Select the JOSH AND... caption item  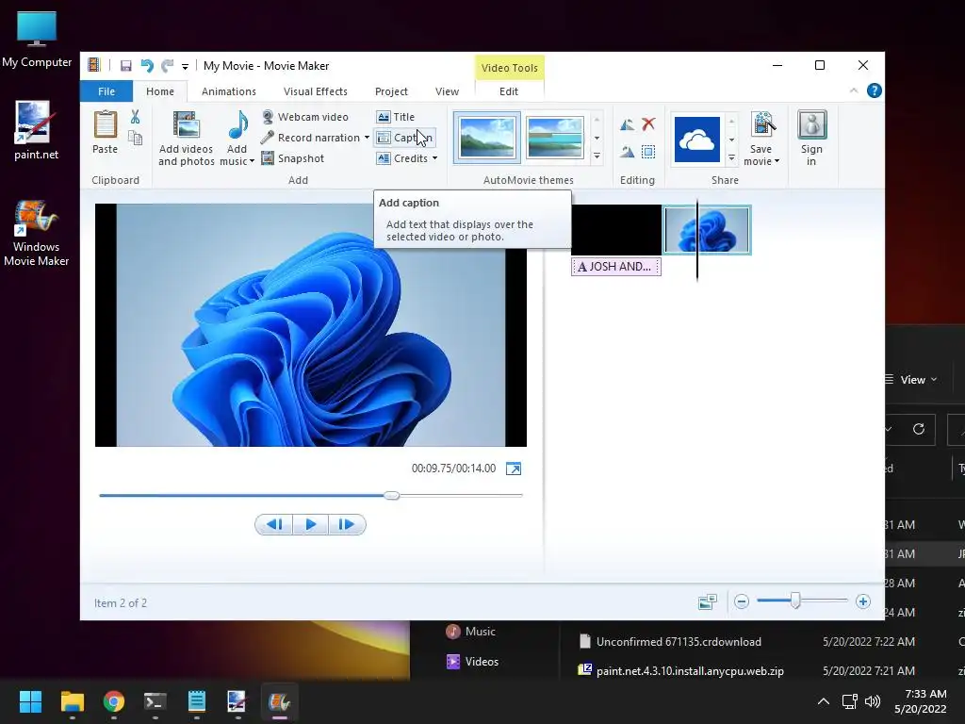click(616, 267)
